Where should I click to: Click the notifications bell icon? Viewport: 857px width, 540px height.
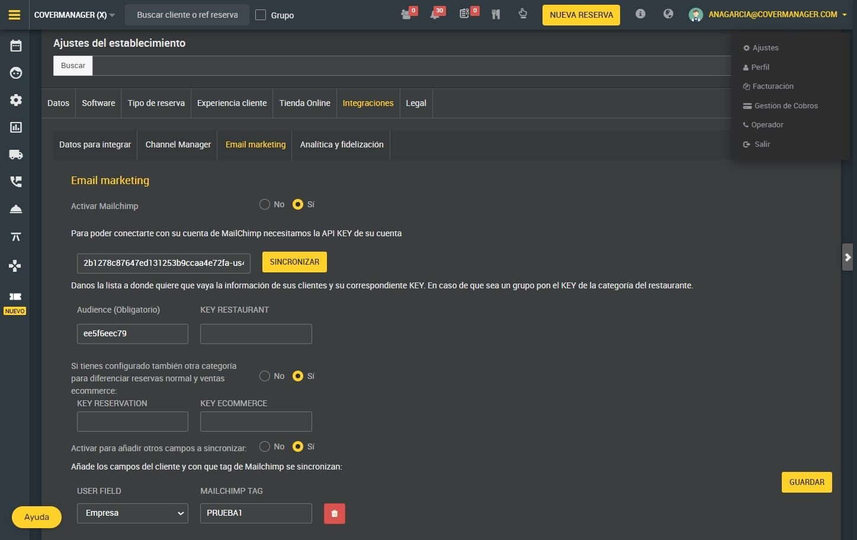pyautogui.click(x=435, y=14)
